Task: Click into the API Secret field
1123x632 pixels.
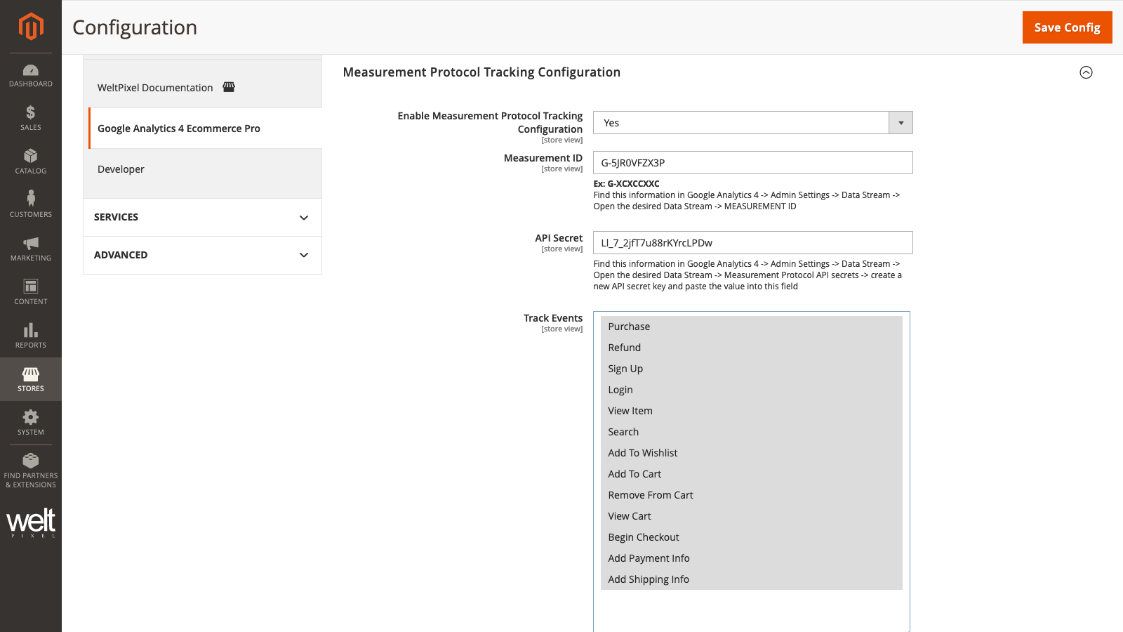Action: pos(752,243)
